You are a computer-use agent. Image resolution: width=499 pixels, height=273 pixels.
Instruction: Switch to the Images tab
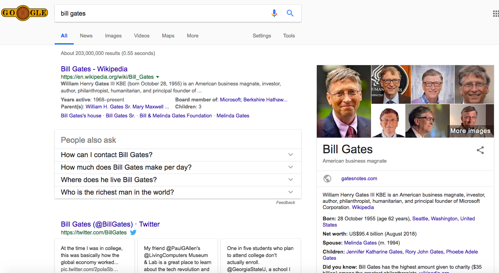(113, 35)
